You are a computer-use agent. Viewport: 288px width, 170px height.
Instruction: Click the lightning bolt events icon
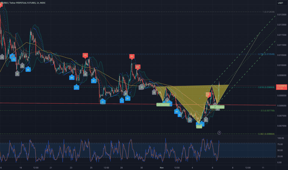(x=219, y=133)
